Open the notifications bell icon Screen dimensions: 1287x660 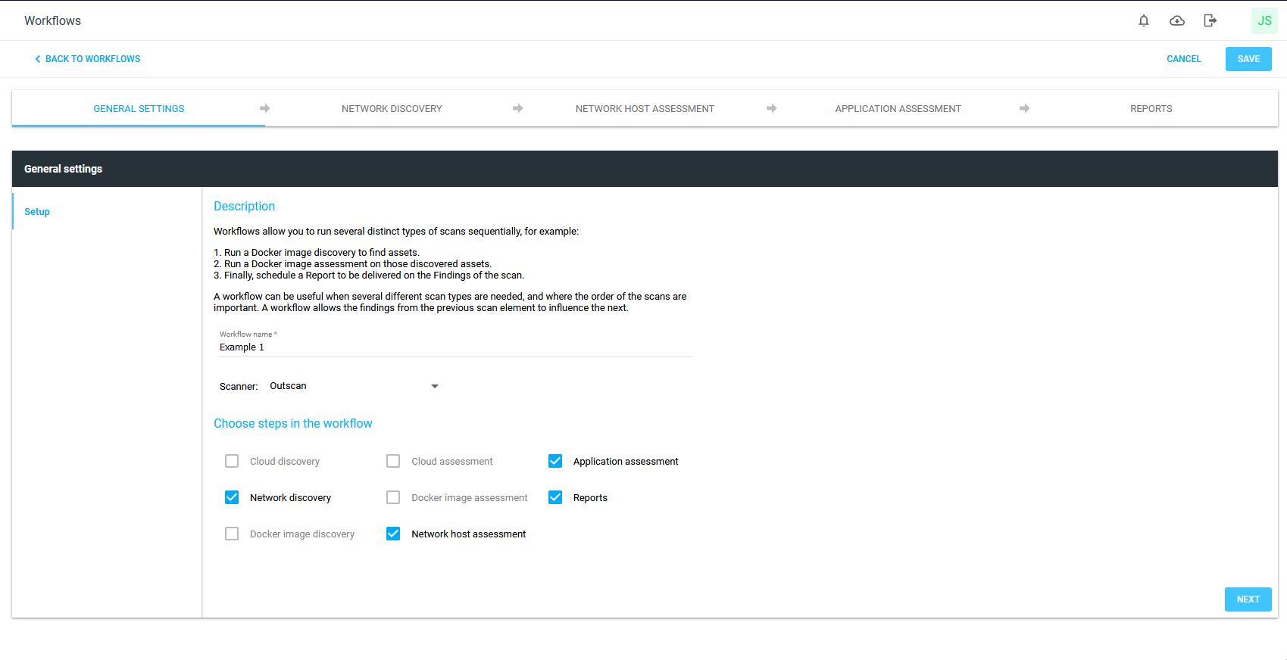pos(1144,21)
